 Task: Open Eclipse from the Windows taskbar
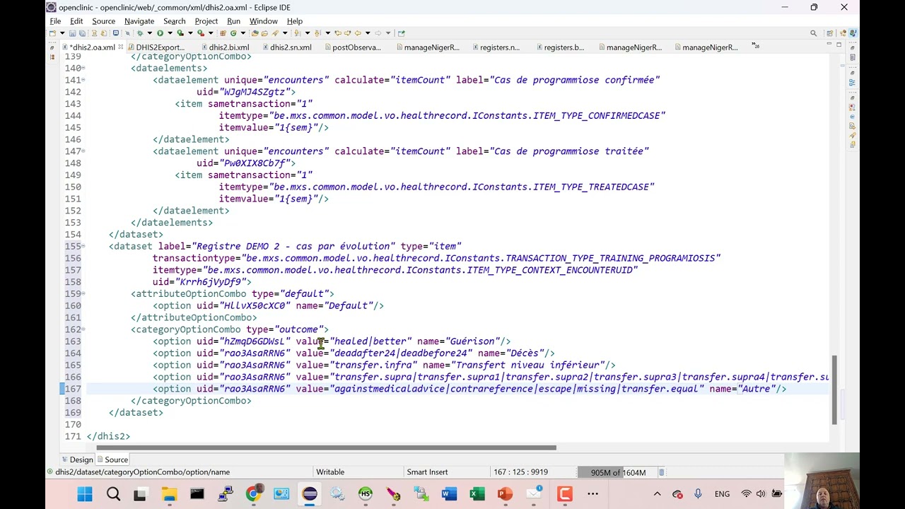click(310, 493)
